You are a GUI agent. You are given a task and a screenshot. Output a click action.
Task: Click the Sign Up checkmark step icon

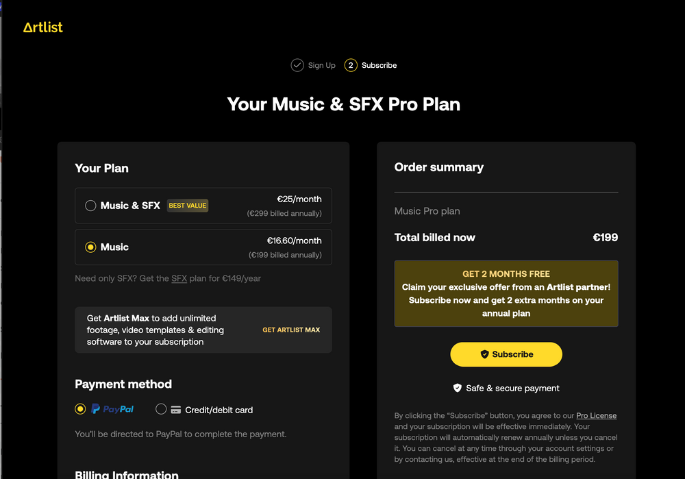coord(297,65)
